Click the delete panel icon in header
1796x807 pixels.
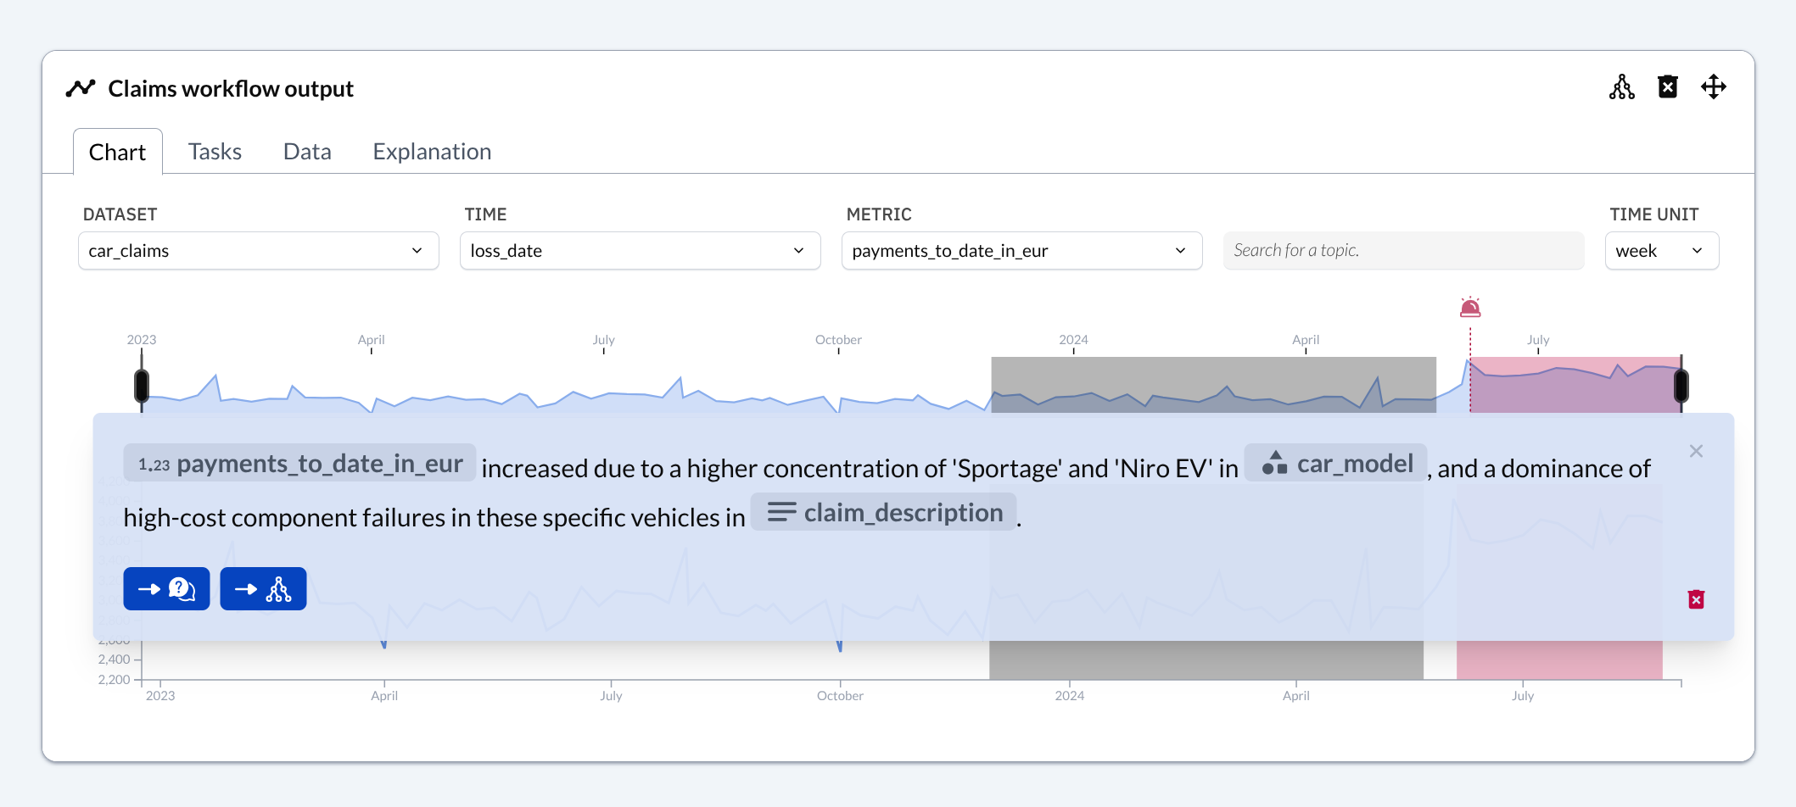(1667, 87)
